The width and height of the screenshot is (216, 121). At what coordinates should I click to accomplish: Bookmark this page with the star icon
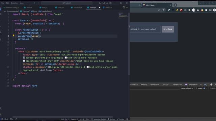[x=163, y=10]
